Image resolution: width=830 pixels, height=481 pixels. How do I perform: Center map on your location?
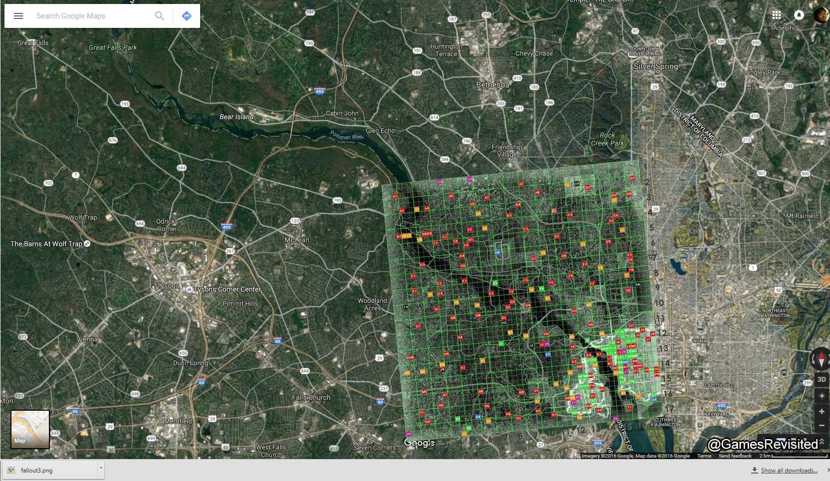822,396
